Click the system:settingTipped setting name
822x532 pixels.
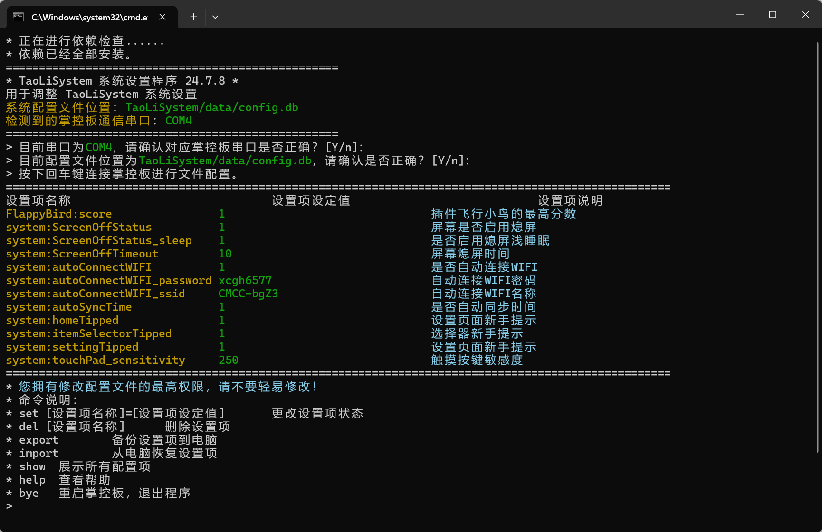[72, 347]
